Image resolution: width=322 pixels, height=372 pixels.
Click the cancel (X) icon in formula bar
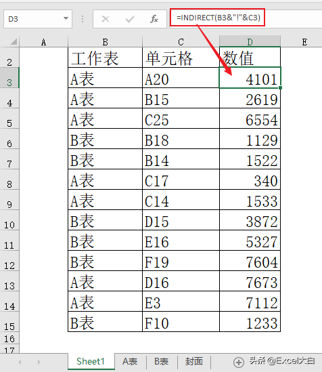pyautogui.click(x=106, y=19)
